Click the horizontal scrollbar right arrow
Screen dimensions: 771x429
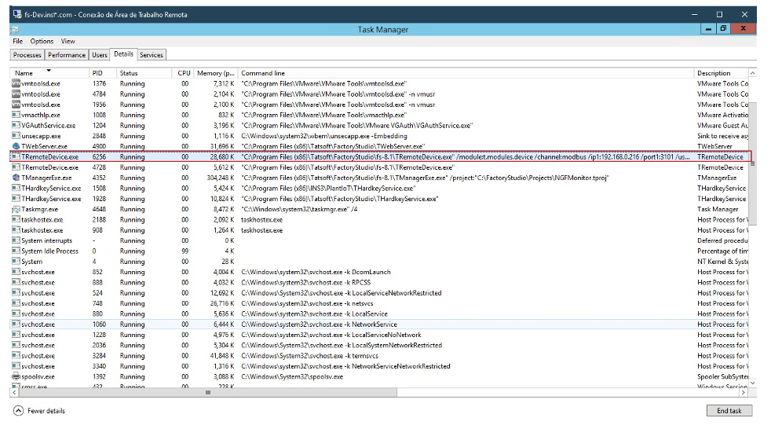[744, 393]
